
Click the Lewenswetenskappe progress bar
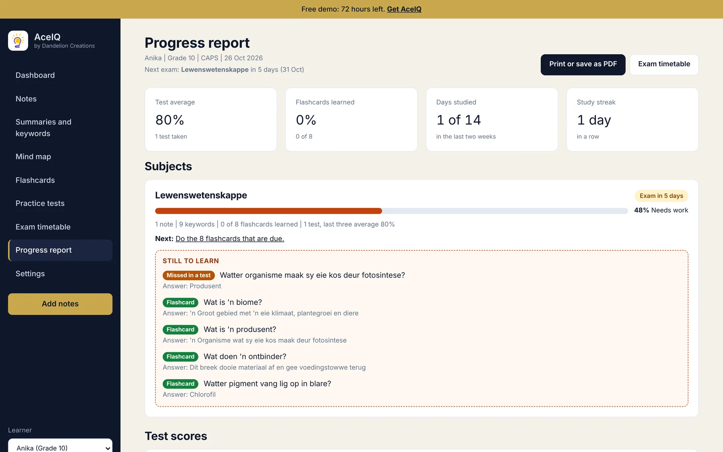coord(391,211)
